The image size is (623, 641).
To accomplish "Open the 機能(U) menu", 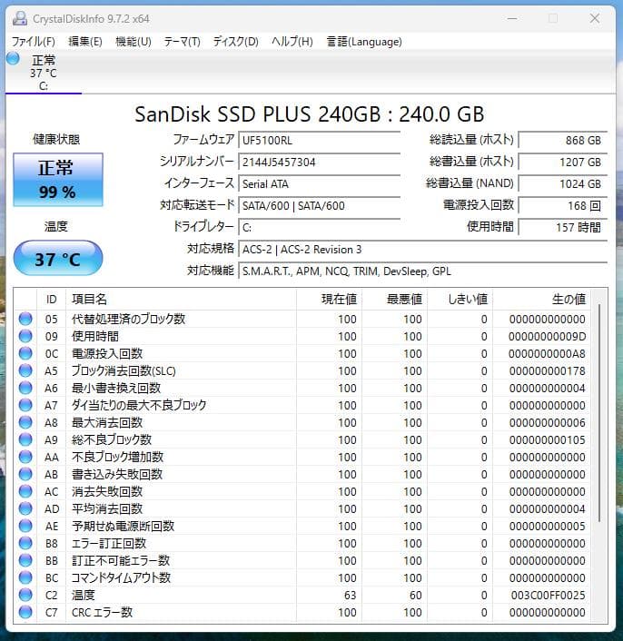I will [133, 42].
